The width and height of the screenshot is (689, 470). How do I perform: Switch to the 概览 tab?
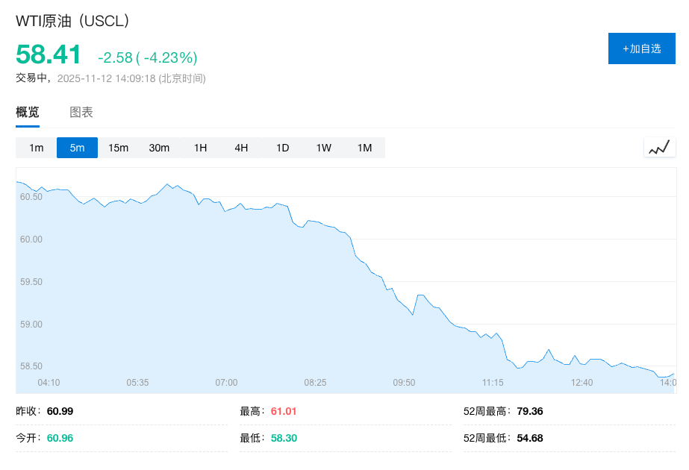pyautogui.click(x=27, y=112)
